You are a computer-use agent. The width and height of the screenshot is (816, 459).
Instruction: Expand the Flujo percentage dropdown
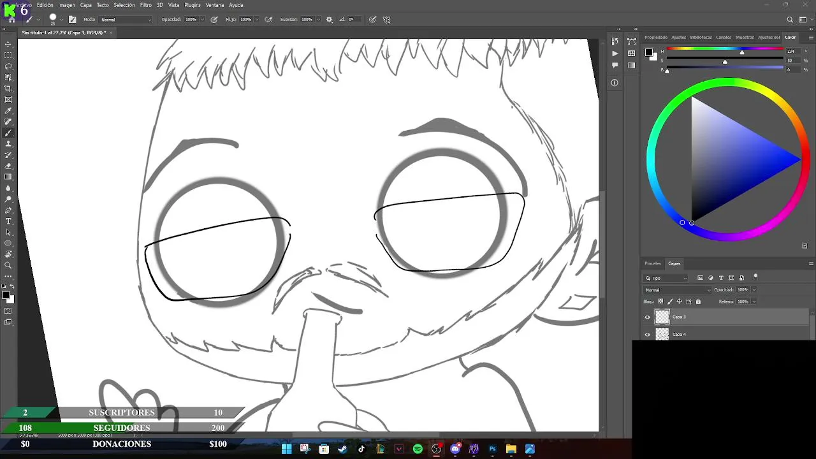tap(257, 20)
